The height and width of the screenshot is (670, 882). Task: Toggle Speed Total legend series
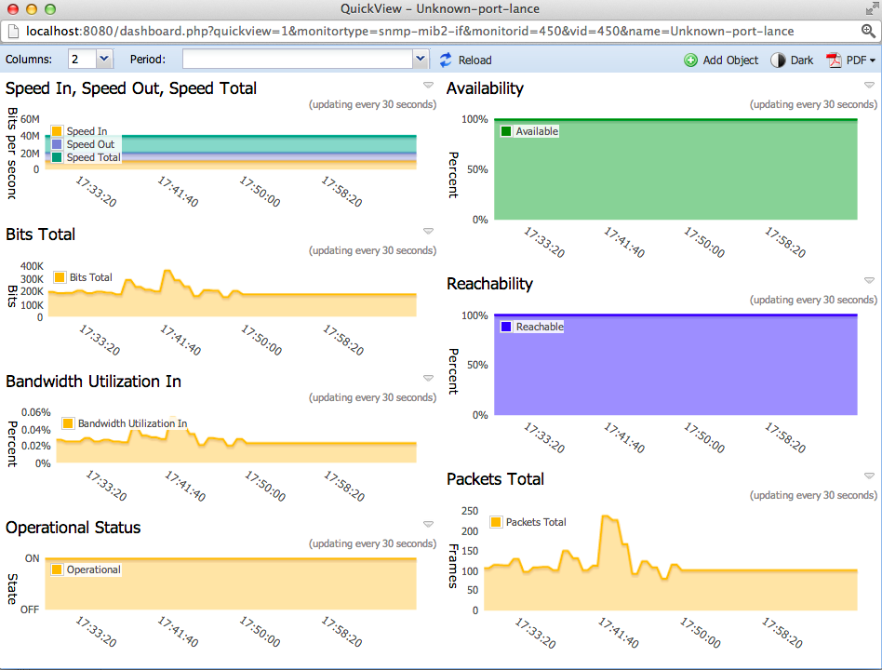click(58, 157)
